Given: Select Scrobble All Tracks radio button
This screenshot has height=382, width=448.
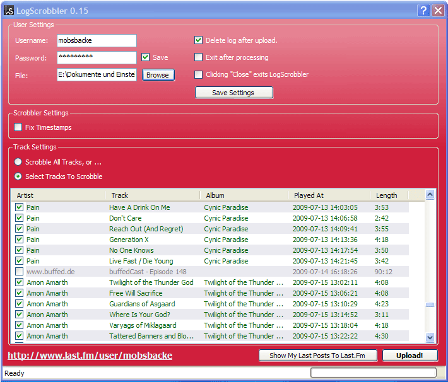Looking at the screenshot, I should pyautogui.click(x=18, y=162).
